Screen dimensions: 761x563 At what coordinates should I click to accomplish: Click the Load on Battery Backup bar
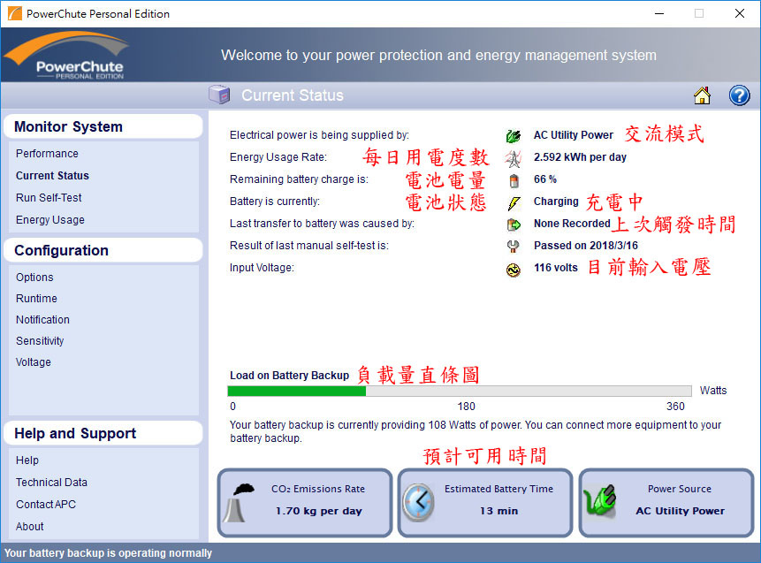460,392
